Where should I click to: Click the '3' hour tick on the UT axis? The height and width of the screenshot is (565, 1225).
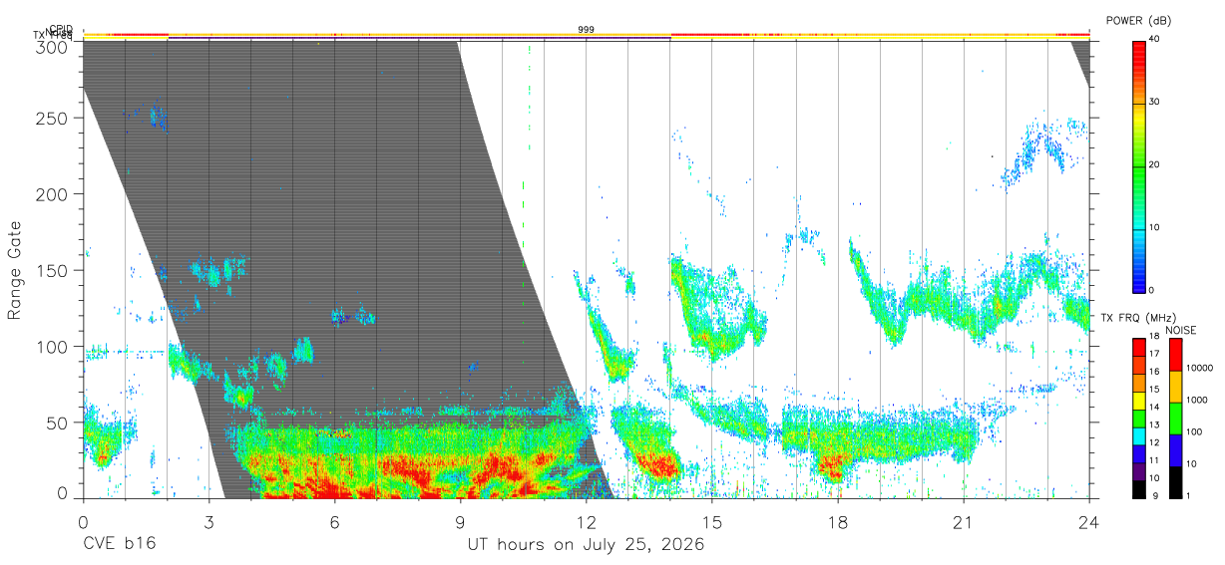coord(208,522)
